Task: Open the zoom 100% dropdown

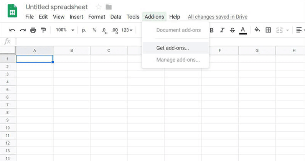Action: (65, 30)
